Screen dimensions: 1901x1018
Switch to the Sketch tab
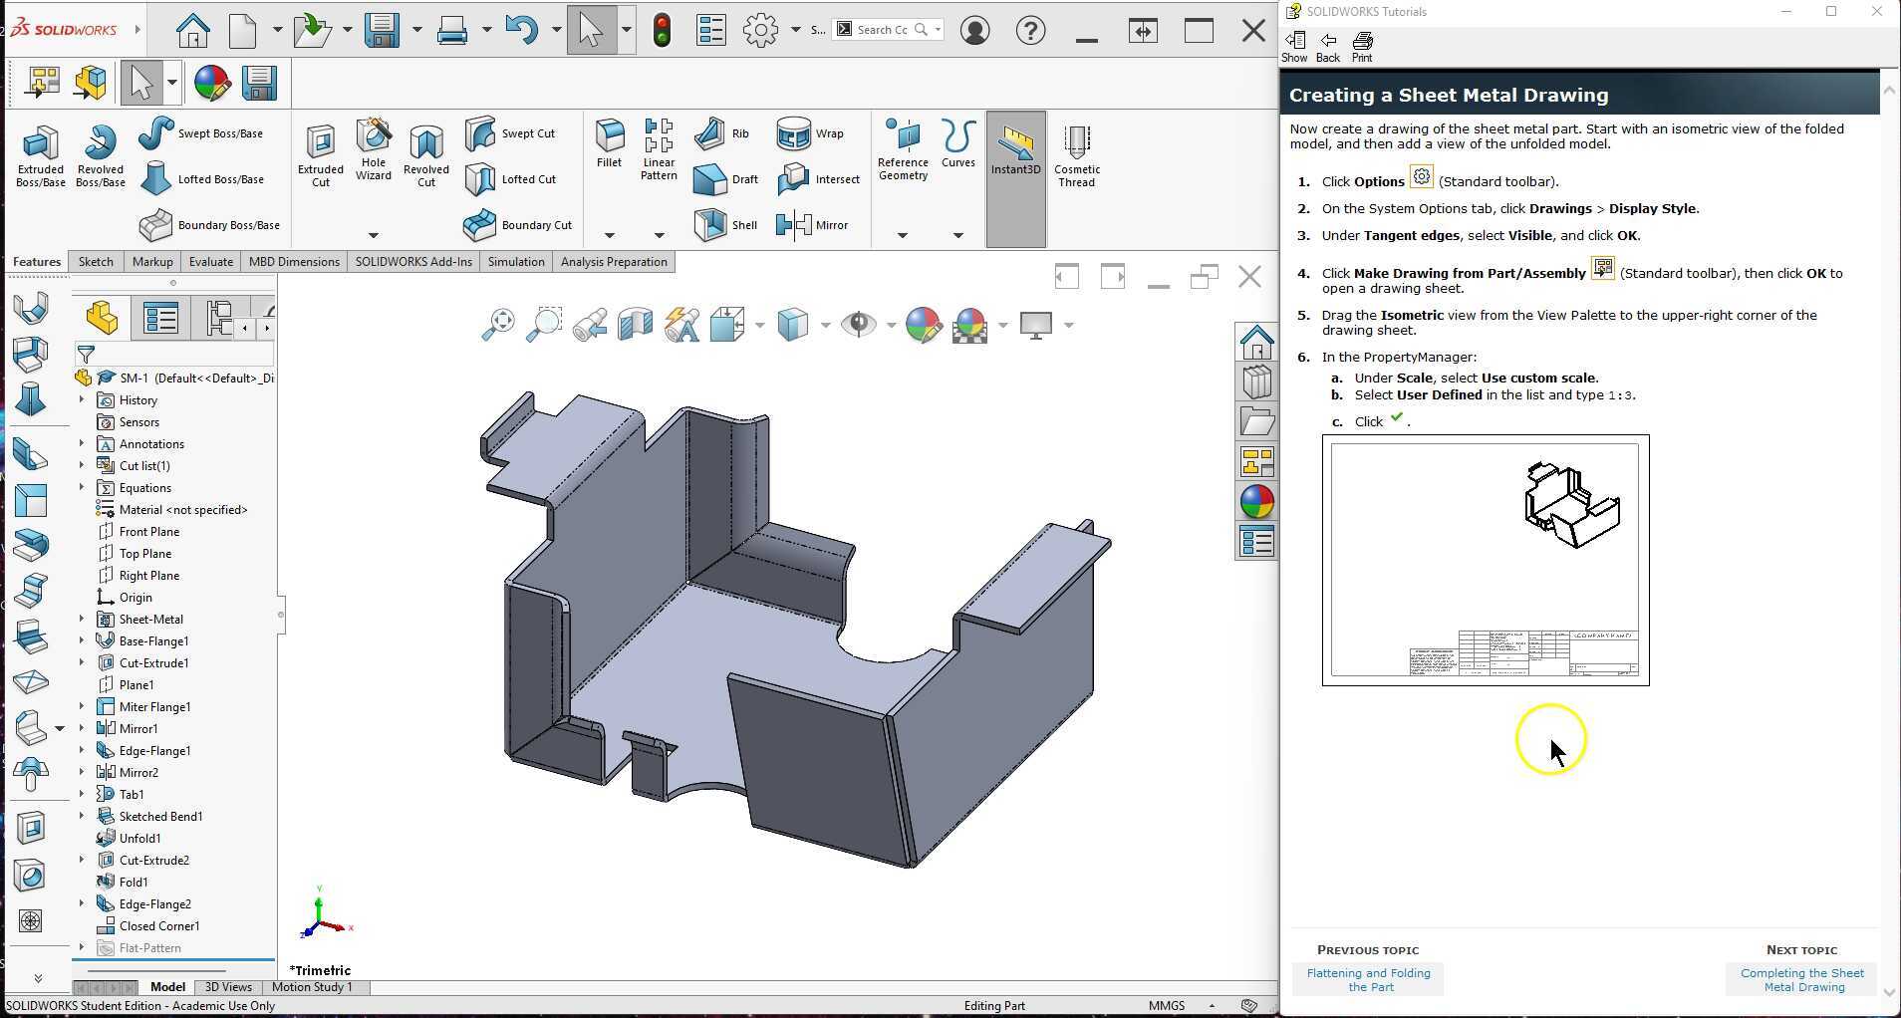96,261
